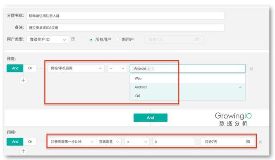Screen dimensions: 275x160
Task: Switch metric logic to Or
Action: [30, 141]
